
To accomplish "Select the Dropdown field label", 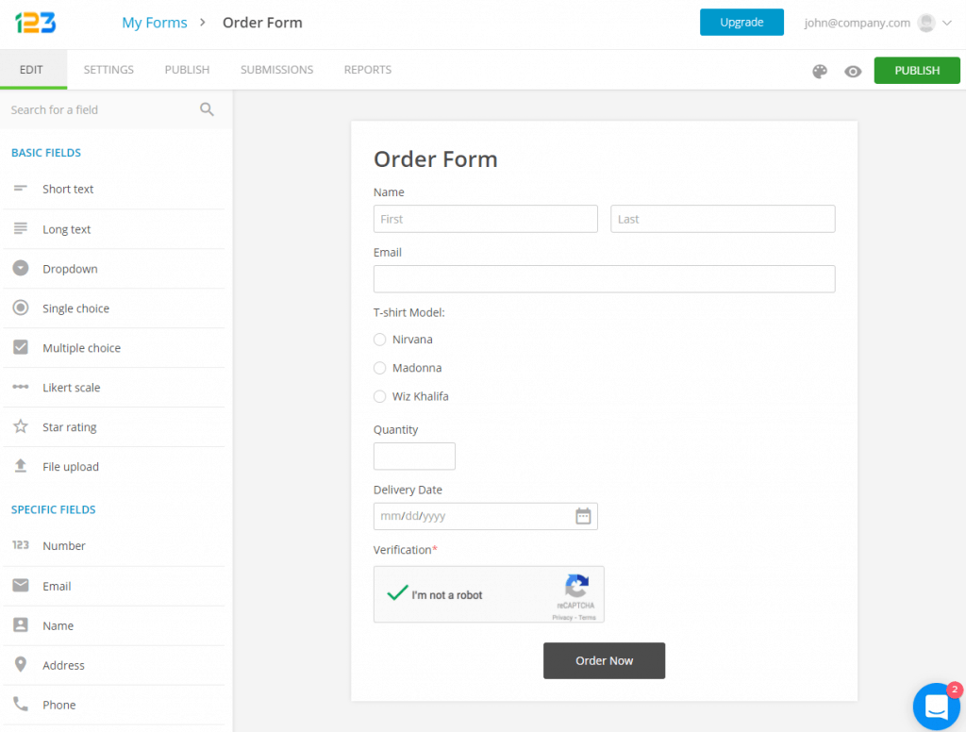I will (x=70, y=269).
